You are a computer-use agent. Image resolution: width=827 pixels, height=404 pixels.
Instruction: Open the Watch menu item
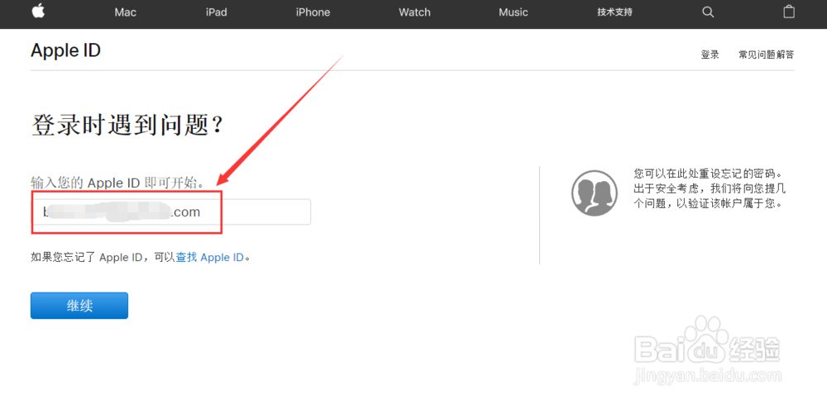414,12
